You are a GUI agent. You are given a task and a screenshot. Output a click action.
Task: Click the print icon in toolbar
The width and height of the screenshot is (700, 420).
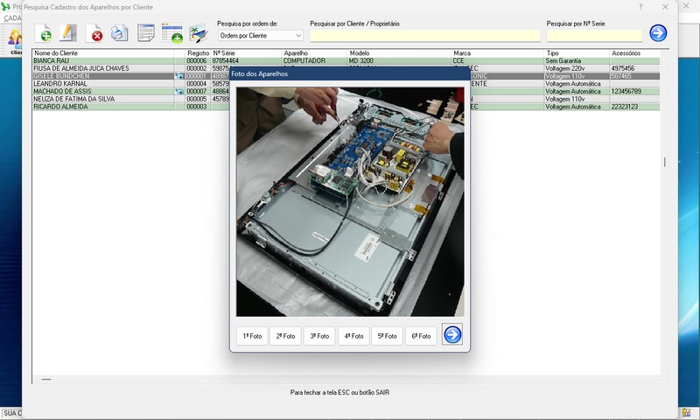119,33
